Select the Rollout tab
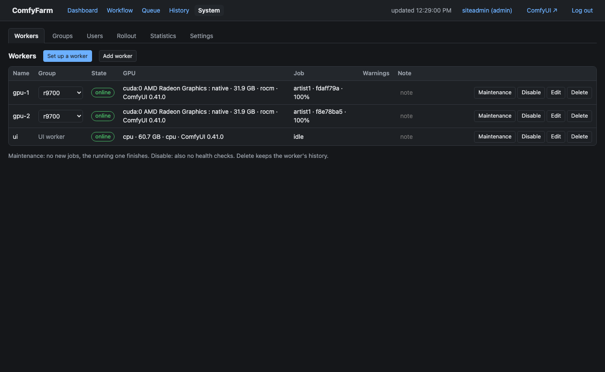This screenshot has width=605, height=372. coord(127,36)
